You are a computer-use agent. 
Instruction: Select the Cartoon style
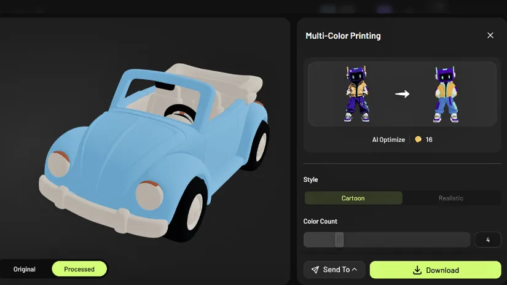(x=353, y=198)
